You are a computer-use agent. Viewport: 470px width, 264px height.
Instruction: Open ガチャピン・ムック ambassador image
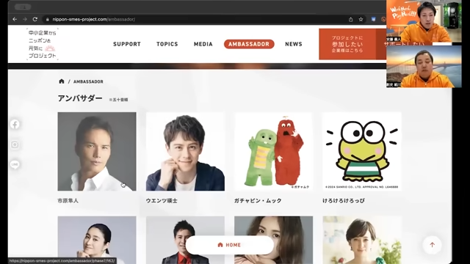pos(273,152)
